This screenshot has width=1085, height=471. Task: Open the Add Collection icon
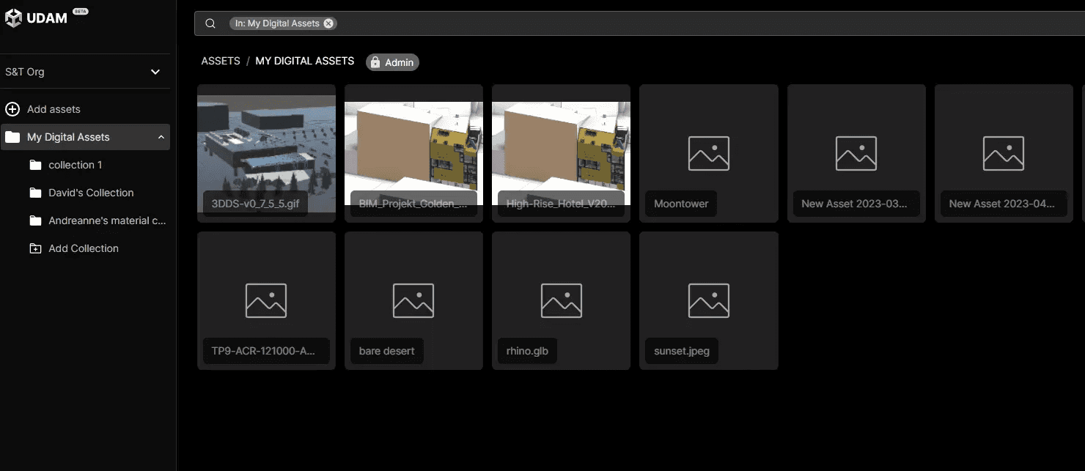(35, 248)
